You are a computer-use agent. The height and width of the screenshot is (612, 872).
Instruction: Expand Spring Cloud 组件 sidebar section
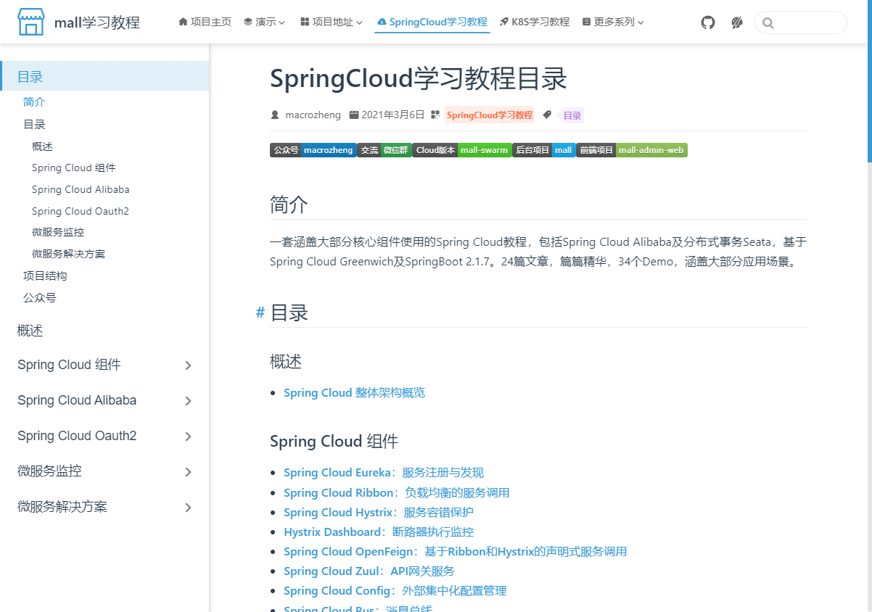(104, 365)
